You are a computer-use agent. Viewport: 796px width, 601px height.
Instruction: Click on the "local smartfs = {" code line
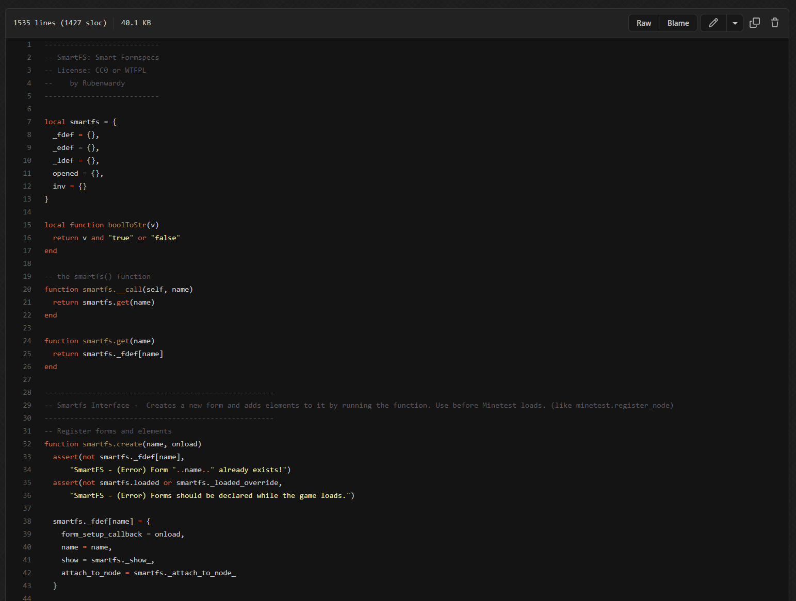click(80, 122)
